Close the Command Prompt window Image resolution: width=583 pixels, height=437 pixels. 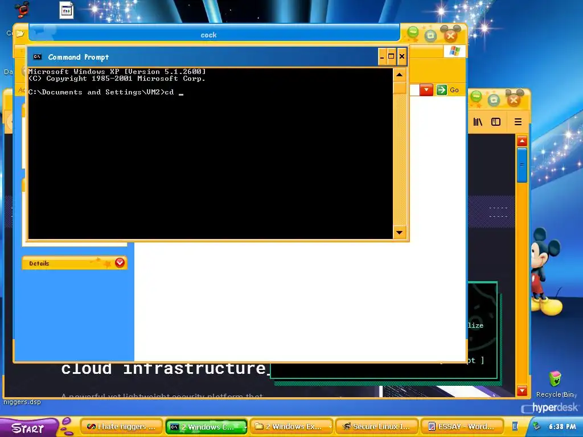(402, 56)
